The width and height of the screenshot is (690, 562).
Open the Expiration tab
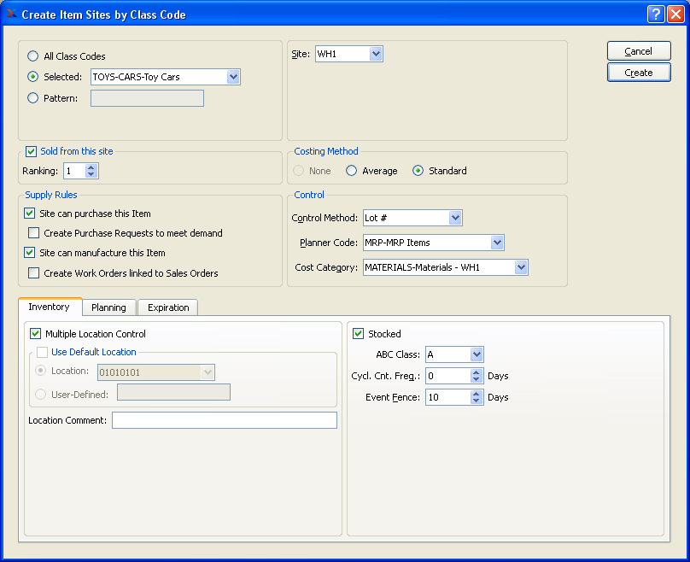[169, 307]
